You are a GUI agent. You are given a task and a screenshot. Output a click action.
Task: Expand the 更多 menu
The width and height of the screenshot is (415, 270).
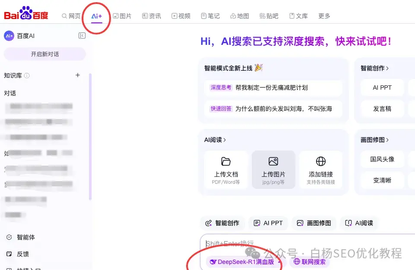324,16
